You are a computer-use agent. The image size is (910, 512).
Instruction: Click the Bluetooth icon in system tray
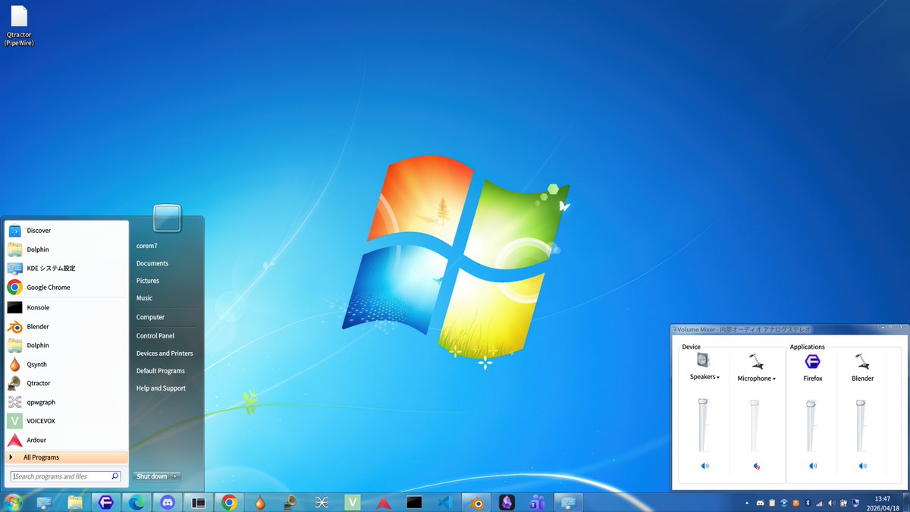[808, 503]
